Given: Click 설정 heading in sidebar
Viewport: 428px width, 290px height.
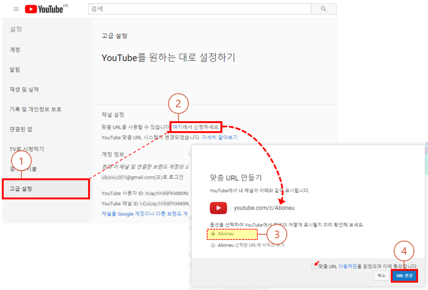Looking at the screenshot, I should point(16,29).
